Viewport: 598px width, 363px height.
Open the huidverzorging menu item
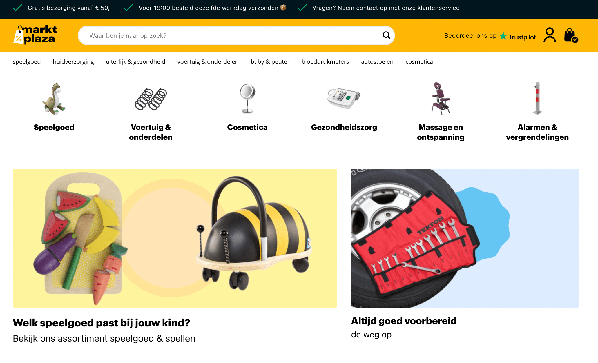click(73, 62)
